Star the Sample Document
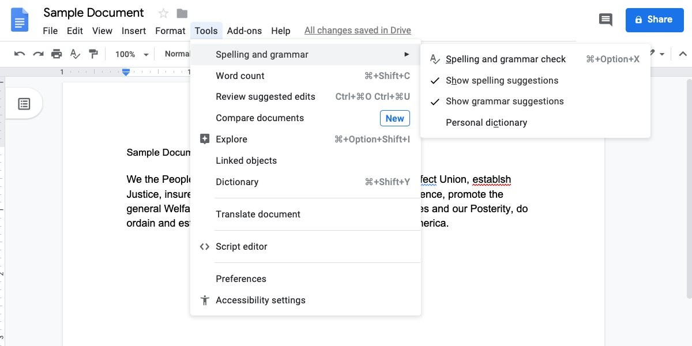This screenshot has height=346, width=692. pos(163,12)
